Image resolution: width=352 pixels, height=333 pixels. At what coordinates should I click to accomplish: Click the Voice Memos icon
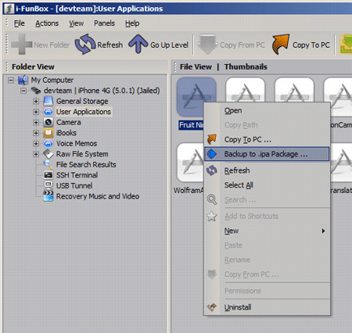pos(48,143)
